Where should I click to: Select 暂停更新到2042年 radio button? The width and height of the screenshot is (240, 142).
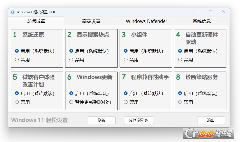point(91,102)
